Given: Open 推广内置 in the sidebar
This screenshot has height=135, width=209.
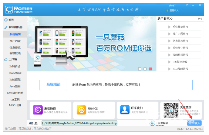Looking at the screenshot, I should pos(15,41).
